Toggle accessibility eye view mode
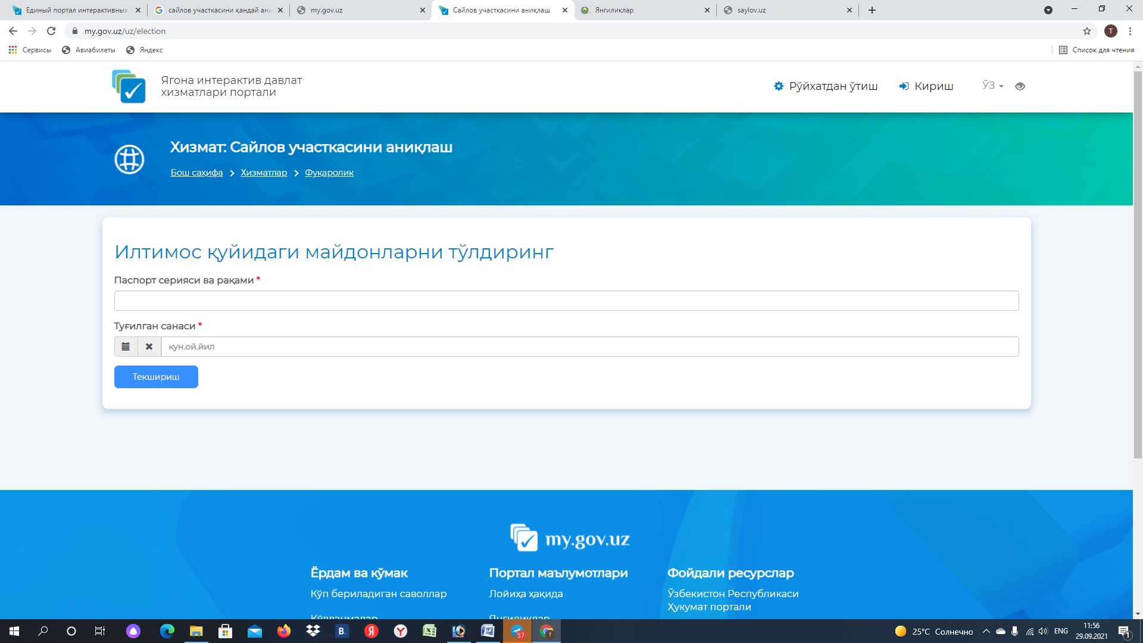1143x643 pixels. [1020, 86]
